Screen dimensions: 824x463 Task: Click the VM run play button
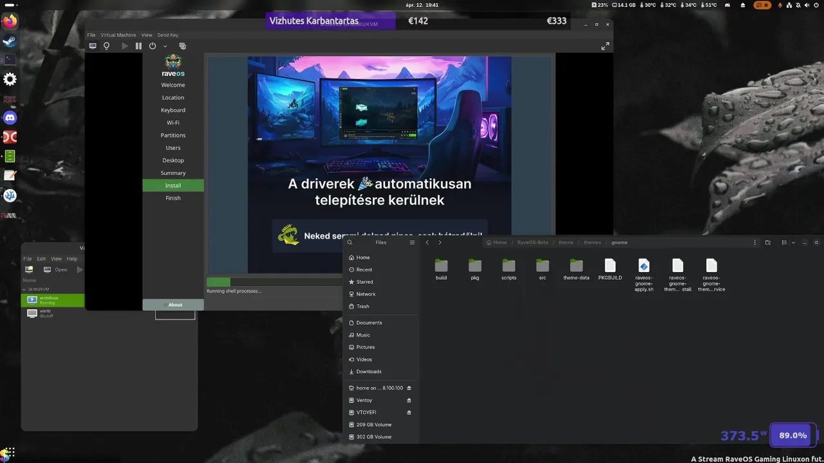[x=125, y=46]
